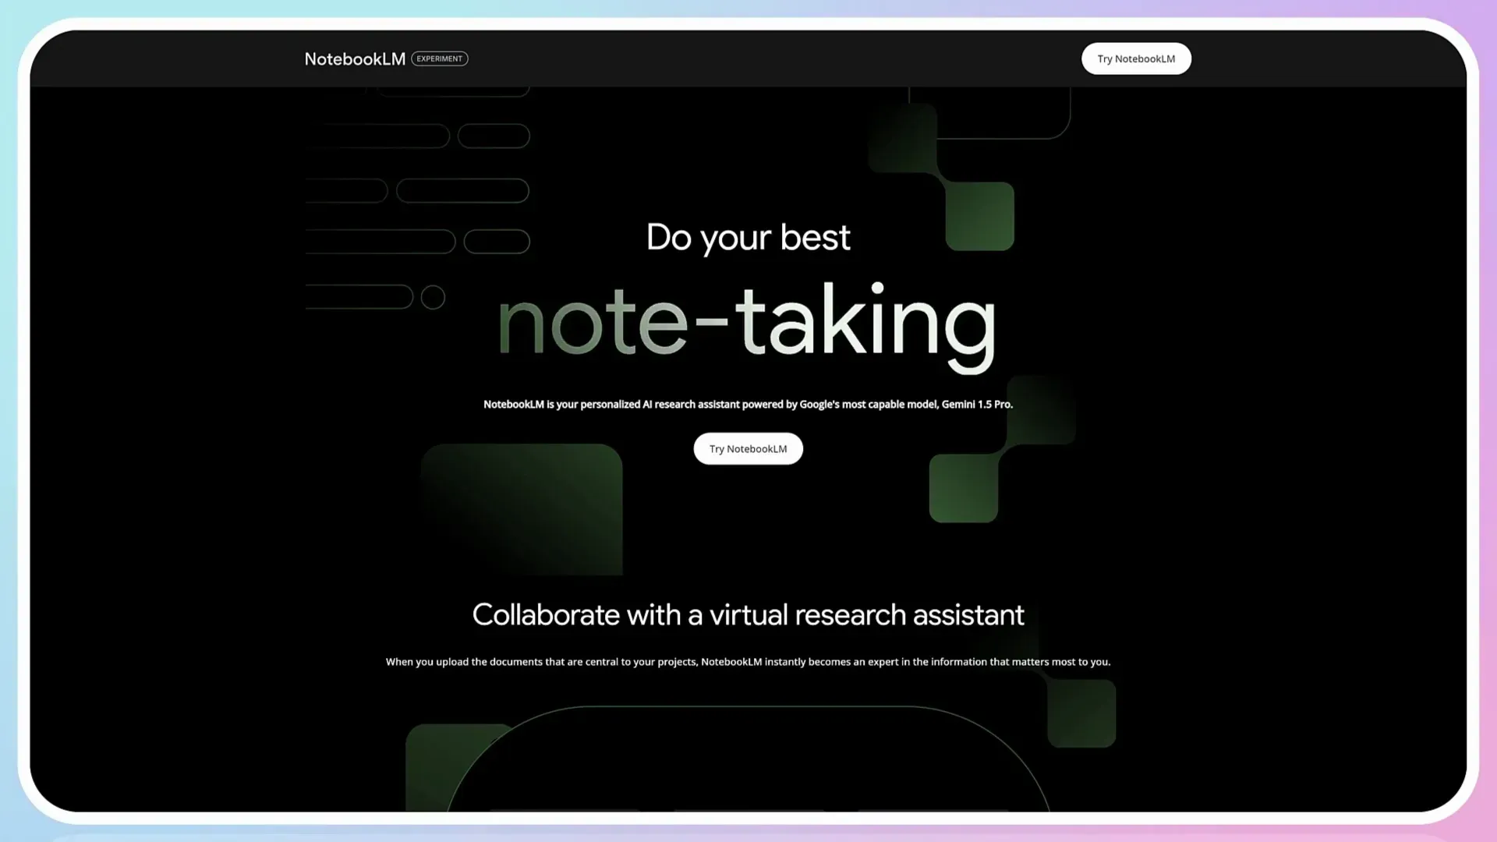Click the small circle in the chat bubble graphic
The height and width of the screenshot is (842, 1497).
click(434, 296)
